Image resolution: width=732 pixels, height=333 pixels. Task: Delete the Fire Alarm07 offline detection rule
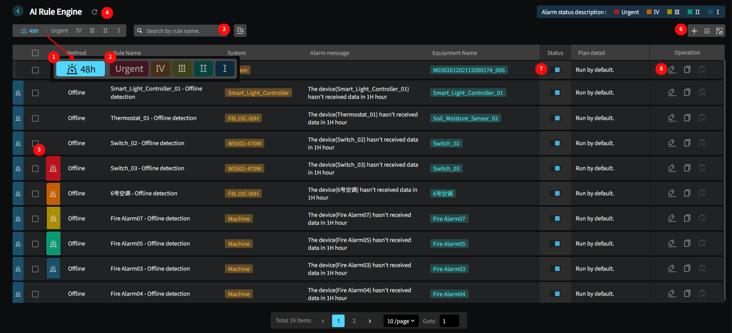pos(702,218)
